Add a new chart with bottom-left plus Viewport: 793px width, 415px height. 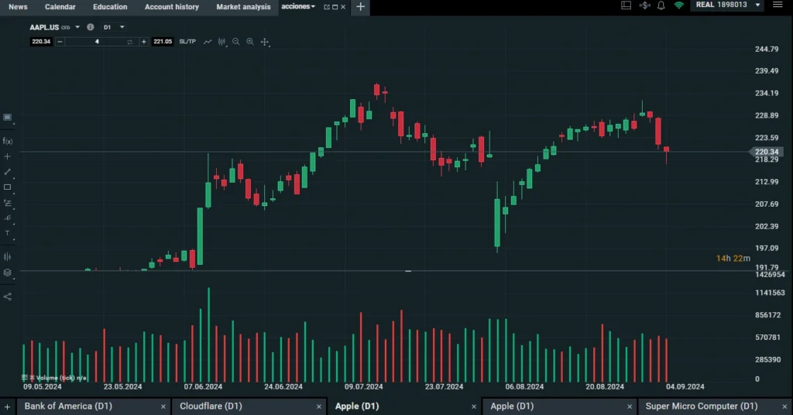(x=7, y=406)
